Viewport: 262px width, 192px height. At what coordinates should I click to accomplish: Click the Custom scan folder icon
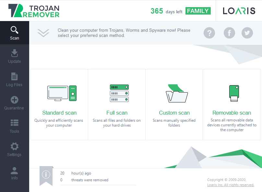coord(176,93)
